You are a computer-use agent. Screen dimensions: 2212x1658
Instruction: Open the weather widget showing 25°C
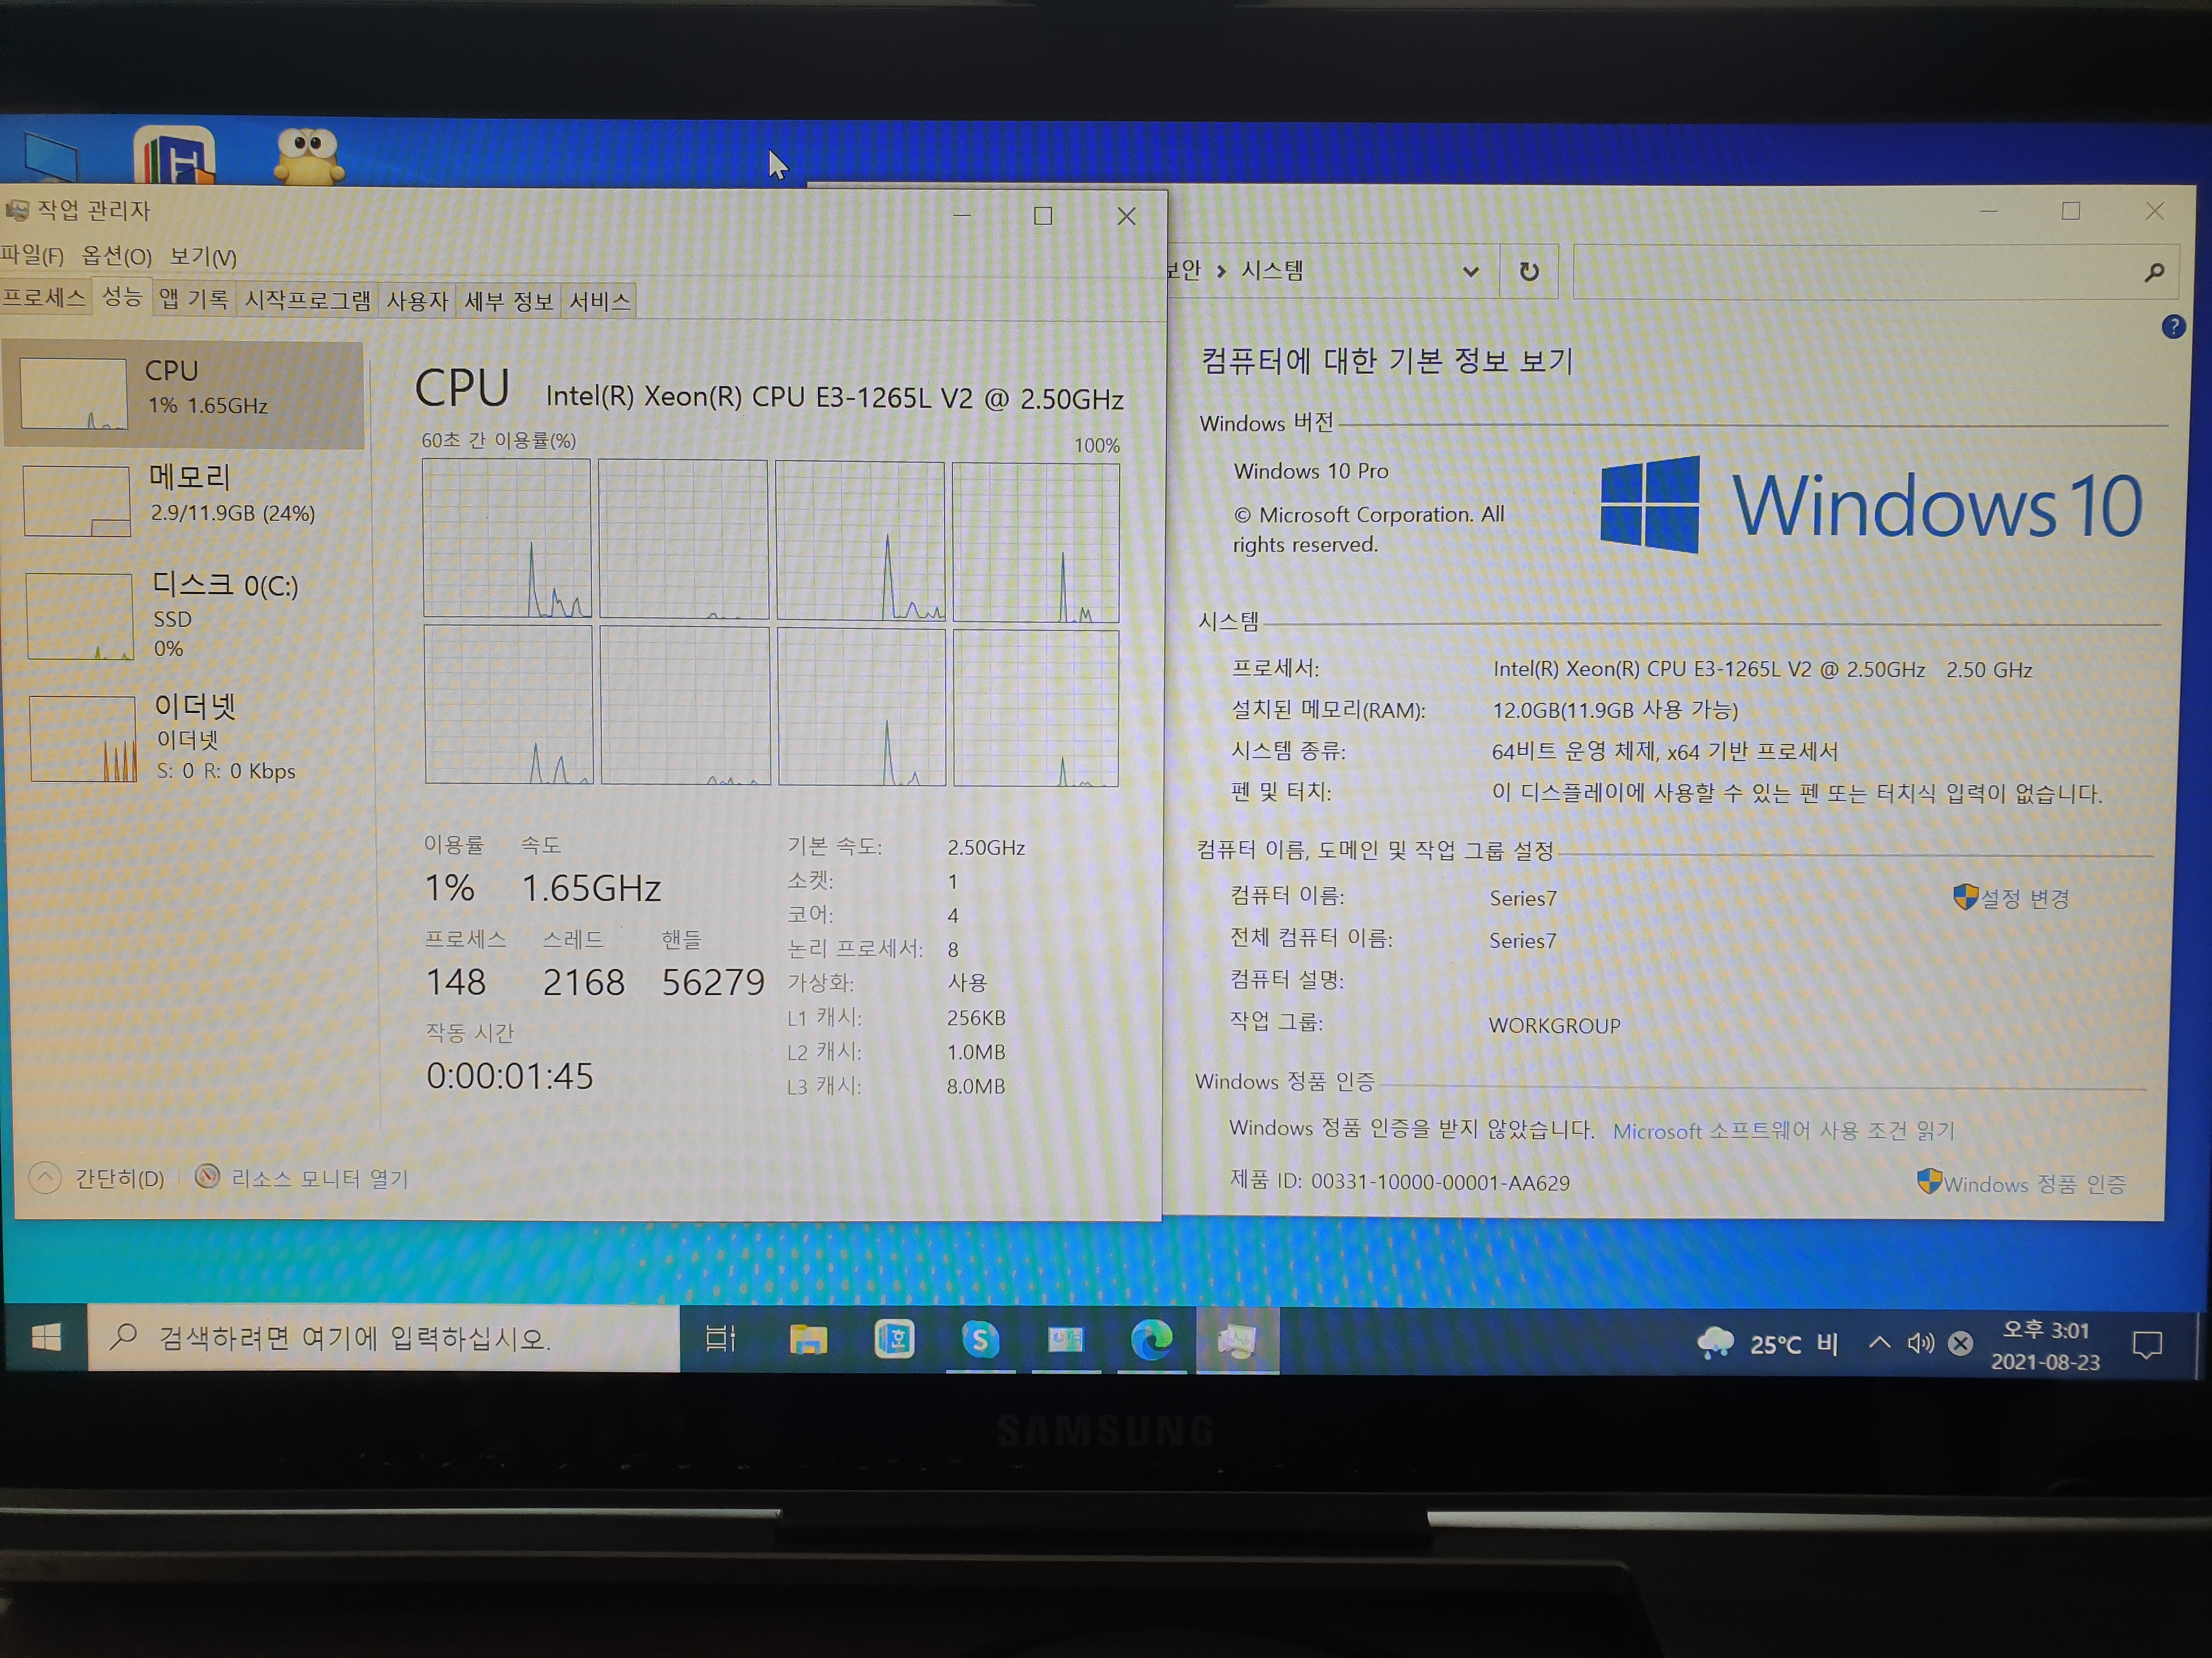click(1768, 1343)
